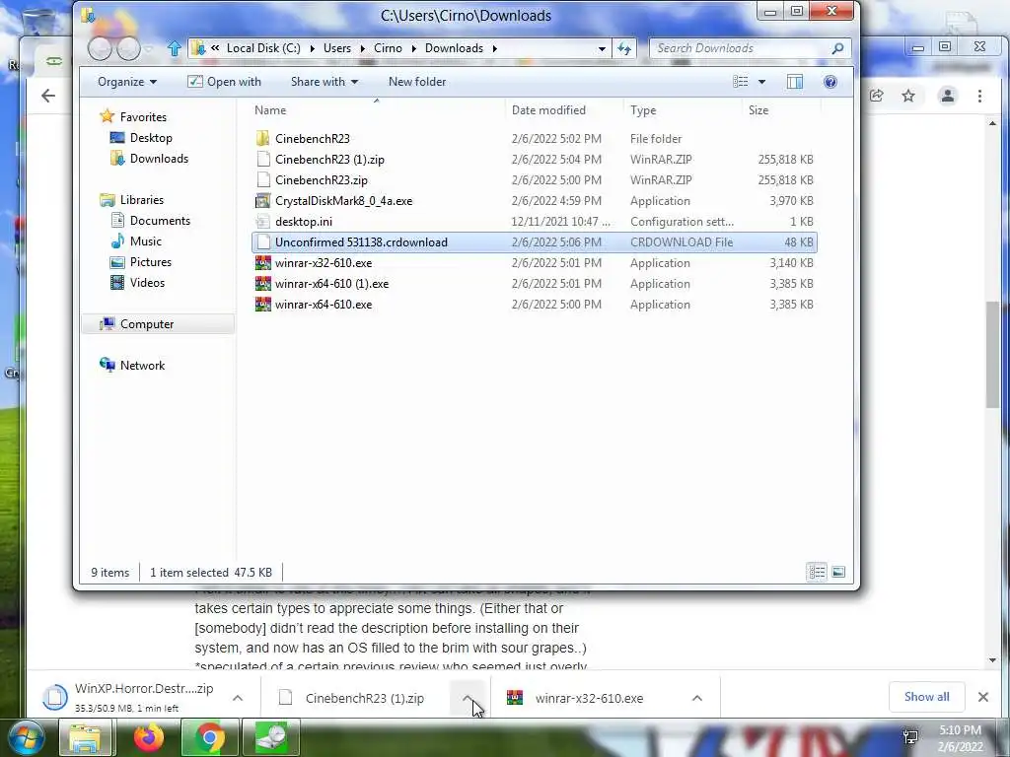Open the Chrome profile avatar
The image size is (1010, 757).
click(948, 96)
